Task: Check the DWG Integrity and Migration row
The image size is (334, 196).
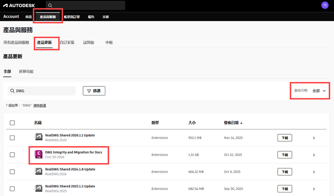Action: (x=12, y=155)
